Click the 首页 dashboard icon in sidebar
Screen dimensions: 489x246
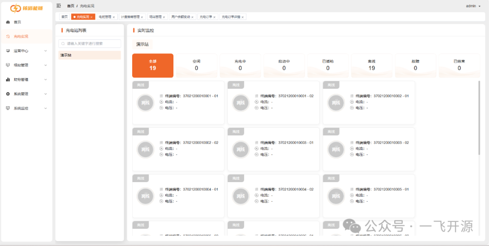tap(8, 22)
